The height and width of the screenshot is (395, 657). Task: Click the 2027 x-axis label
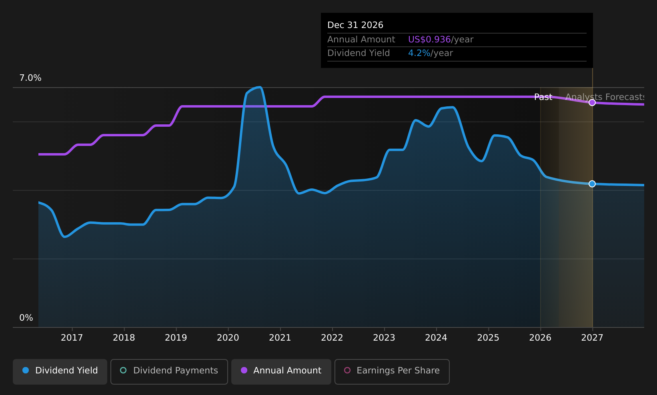tap(592, 338)
